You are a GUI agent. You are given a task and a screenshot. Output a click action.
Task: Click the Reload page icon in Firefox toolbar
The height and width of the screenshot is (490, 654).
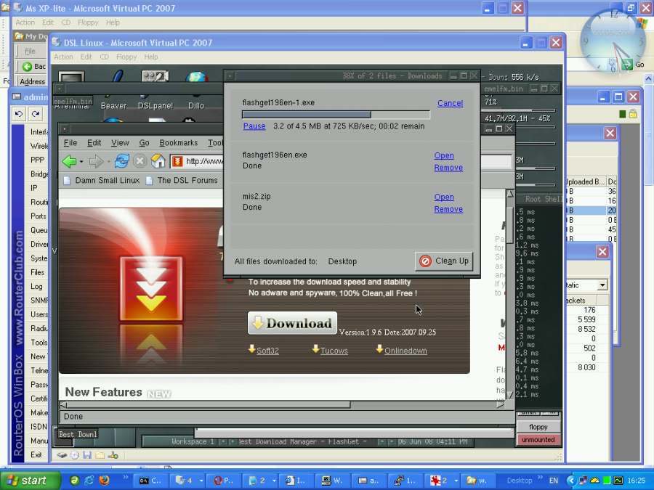pyautogui.click(x=121, y=162)
